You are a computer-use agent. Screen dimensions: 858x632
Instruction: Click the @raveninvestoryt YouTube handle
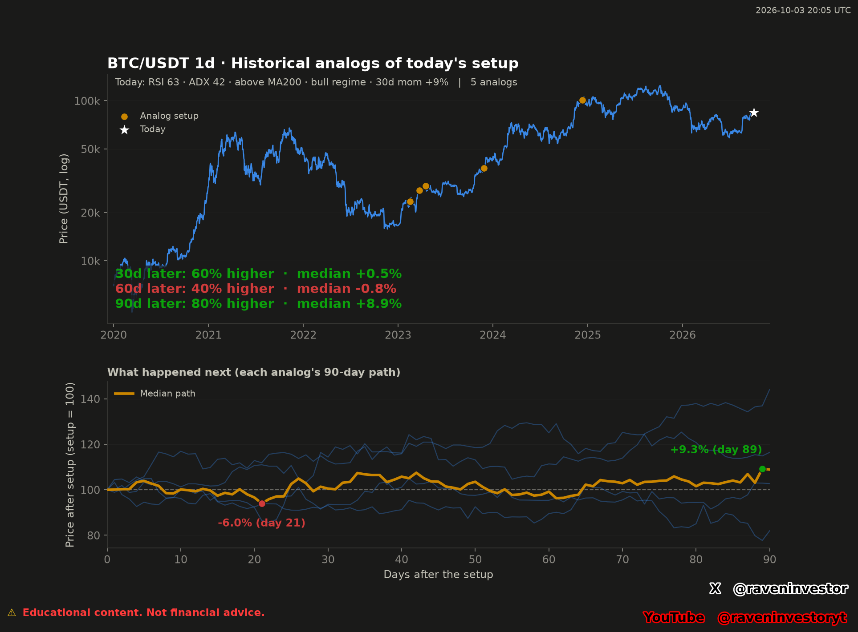[782, 618]
